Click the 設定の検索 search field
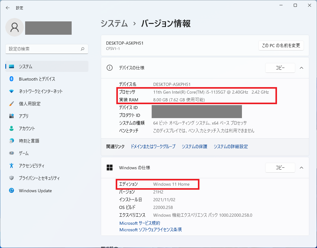 click(x=43, y=49)
